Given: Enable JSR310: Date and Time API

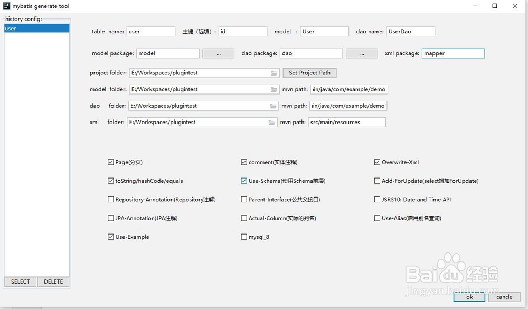Looking at the screenshot, I should click(377, 200).
